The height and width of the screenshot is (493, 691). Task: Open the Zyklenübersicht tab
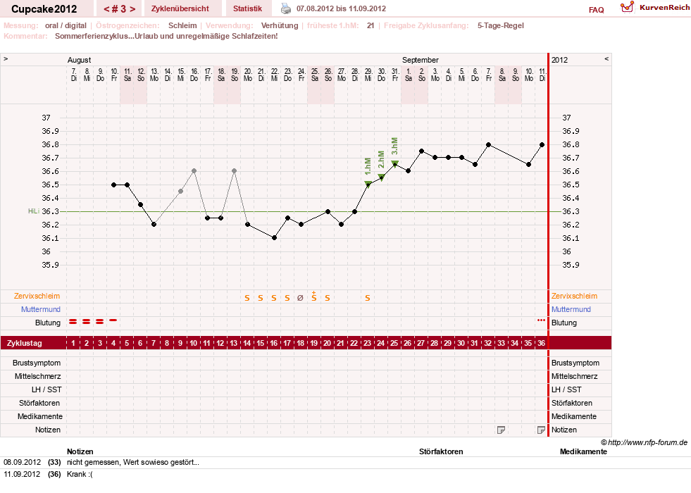(x=180, y=8)
